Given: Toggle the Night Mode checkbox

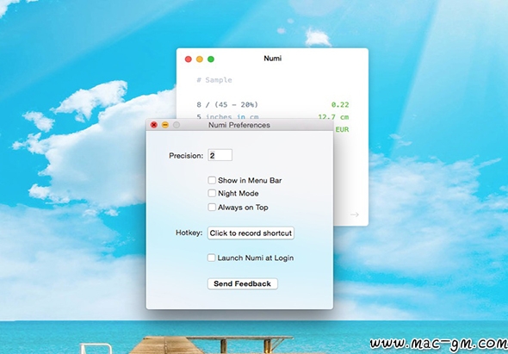Looking at the screenshot, I should coord(212,194).
